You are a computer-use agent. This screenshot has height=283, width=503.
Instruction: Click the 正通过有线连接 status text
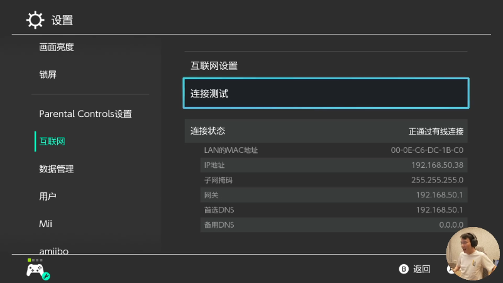(436, 131)
